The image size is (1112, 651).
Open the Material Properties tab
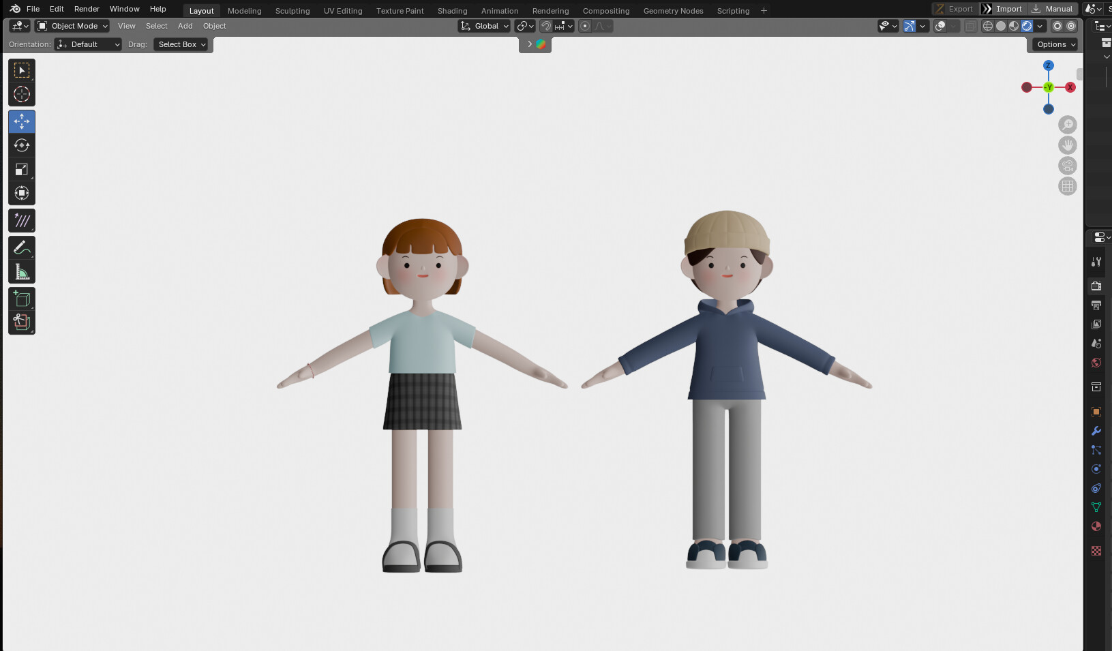(1096, 526)
